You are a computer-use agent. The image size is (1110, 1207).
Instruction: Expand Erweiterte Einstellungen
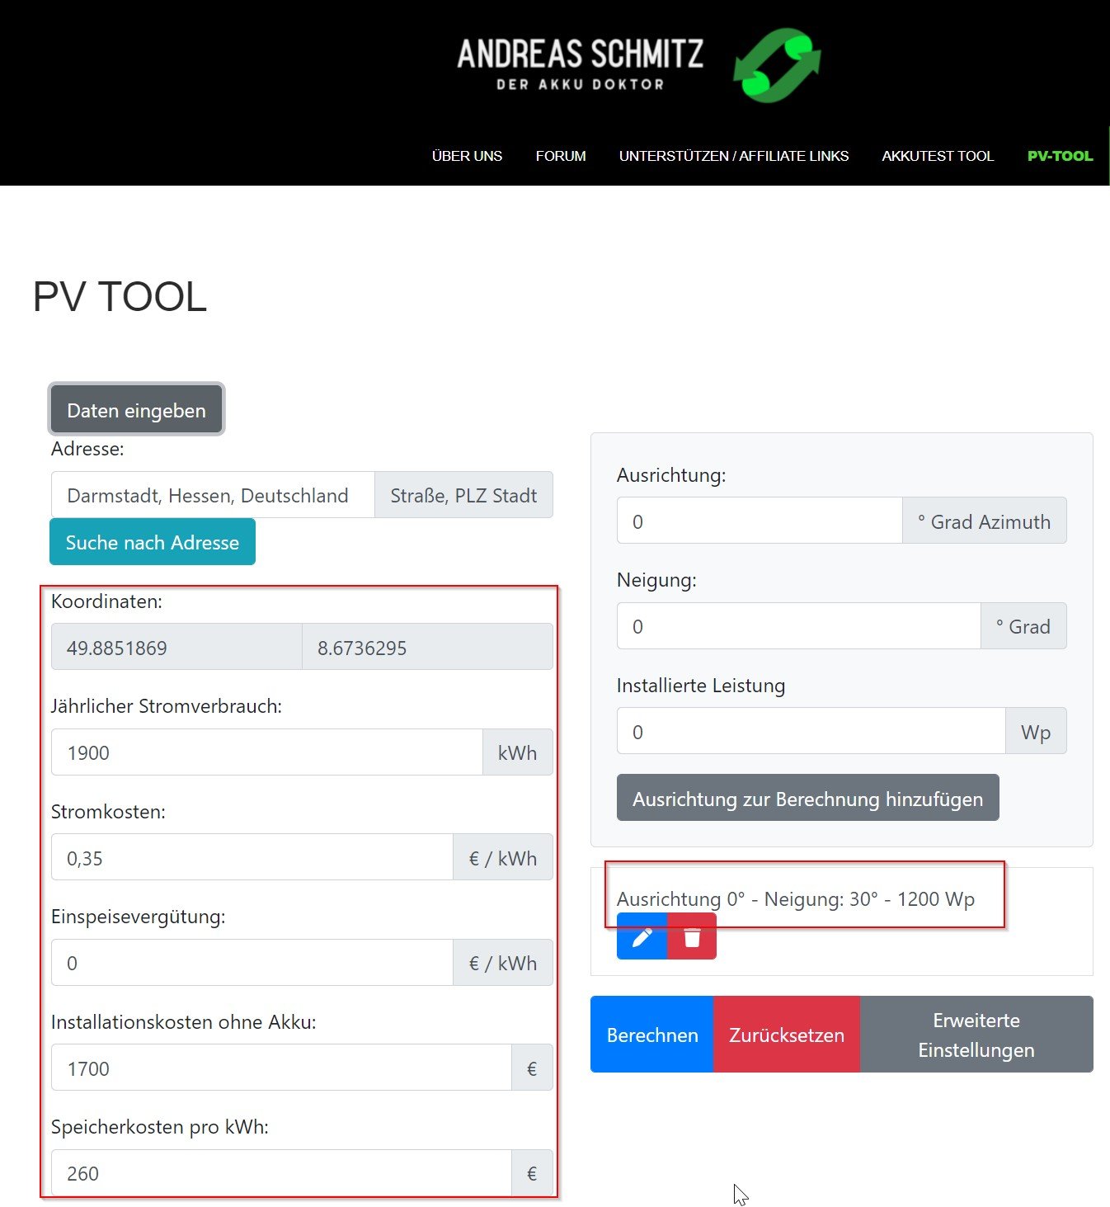point(976,1035)
